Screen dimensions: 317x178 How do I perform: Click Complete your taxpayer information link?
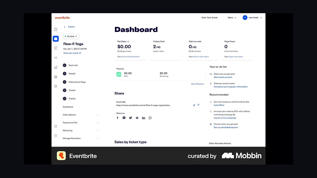(x=231, y=87)
